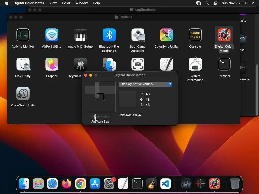Open Terminal icon in Utilities window
This screenshot has height=194, width=259.
(224, 64)
